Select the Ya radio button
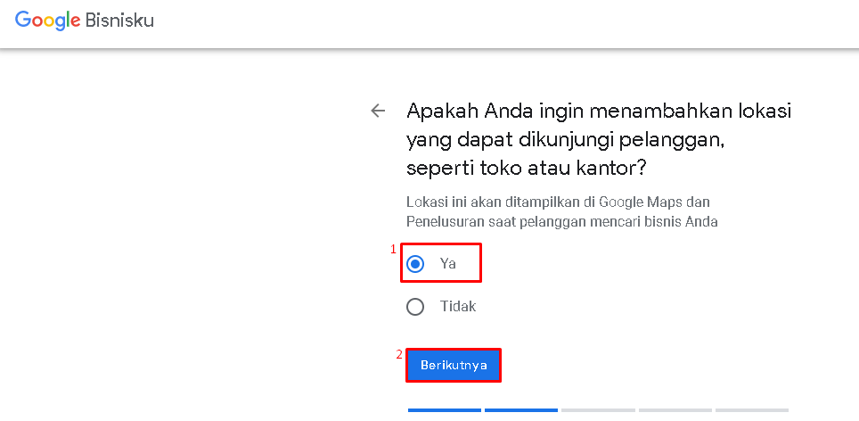The image size is (859, 421). [x=416, y=264]
